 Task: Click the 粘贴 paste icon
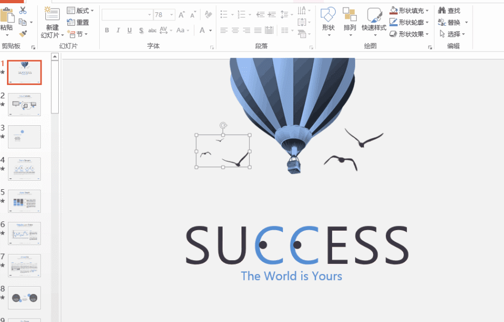pyautogui.click(x=7, y=16)
